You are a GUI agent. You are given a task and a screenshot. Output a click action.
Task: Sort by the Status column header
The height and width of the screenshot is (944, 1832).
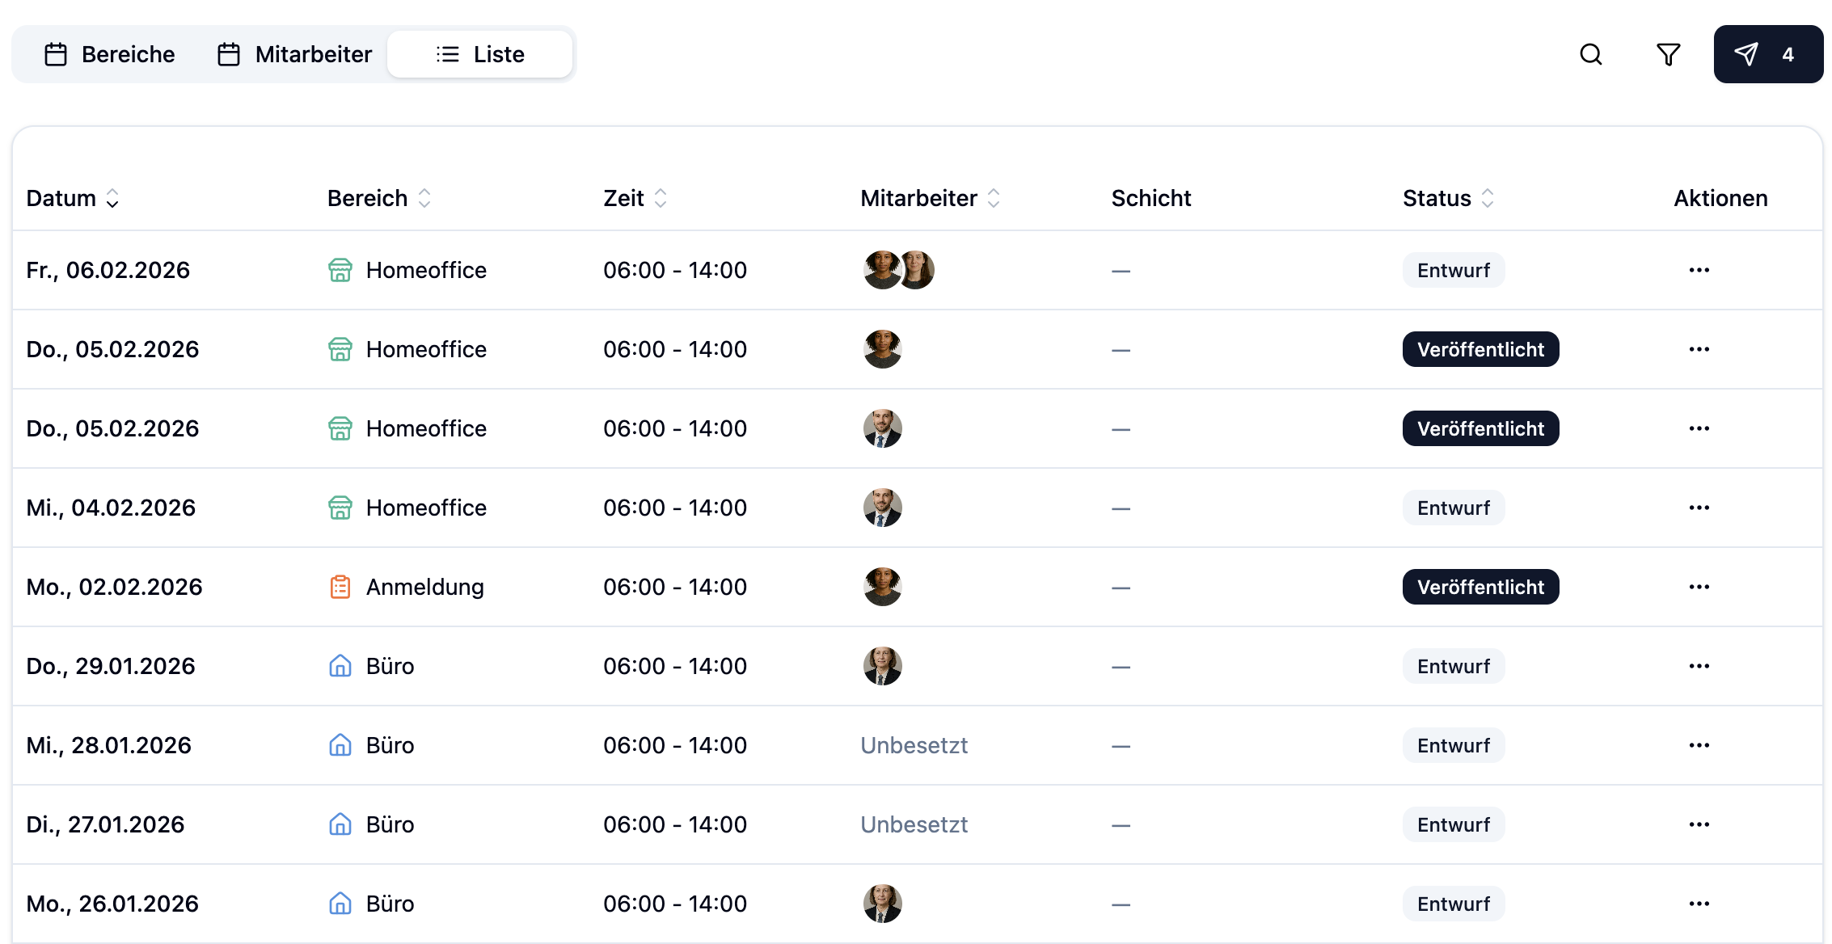tap(1448, 198)
